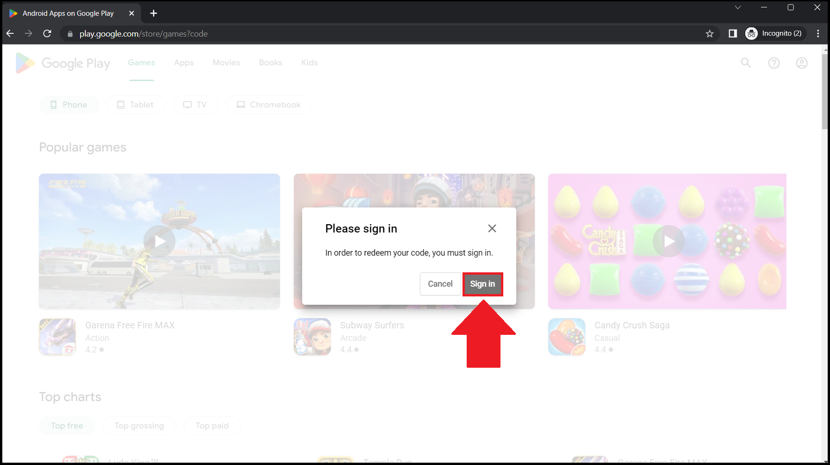This screenshot has height=465, width=830.
Task: Click the Cancel button in dialog
Action: pyautogui.click(x=440, y=284)
